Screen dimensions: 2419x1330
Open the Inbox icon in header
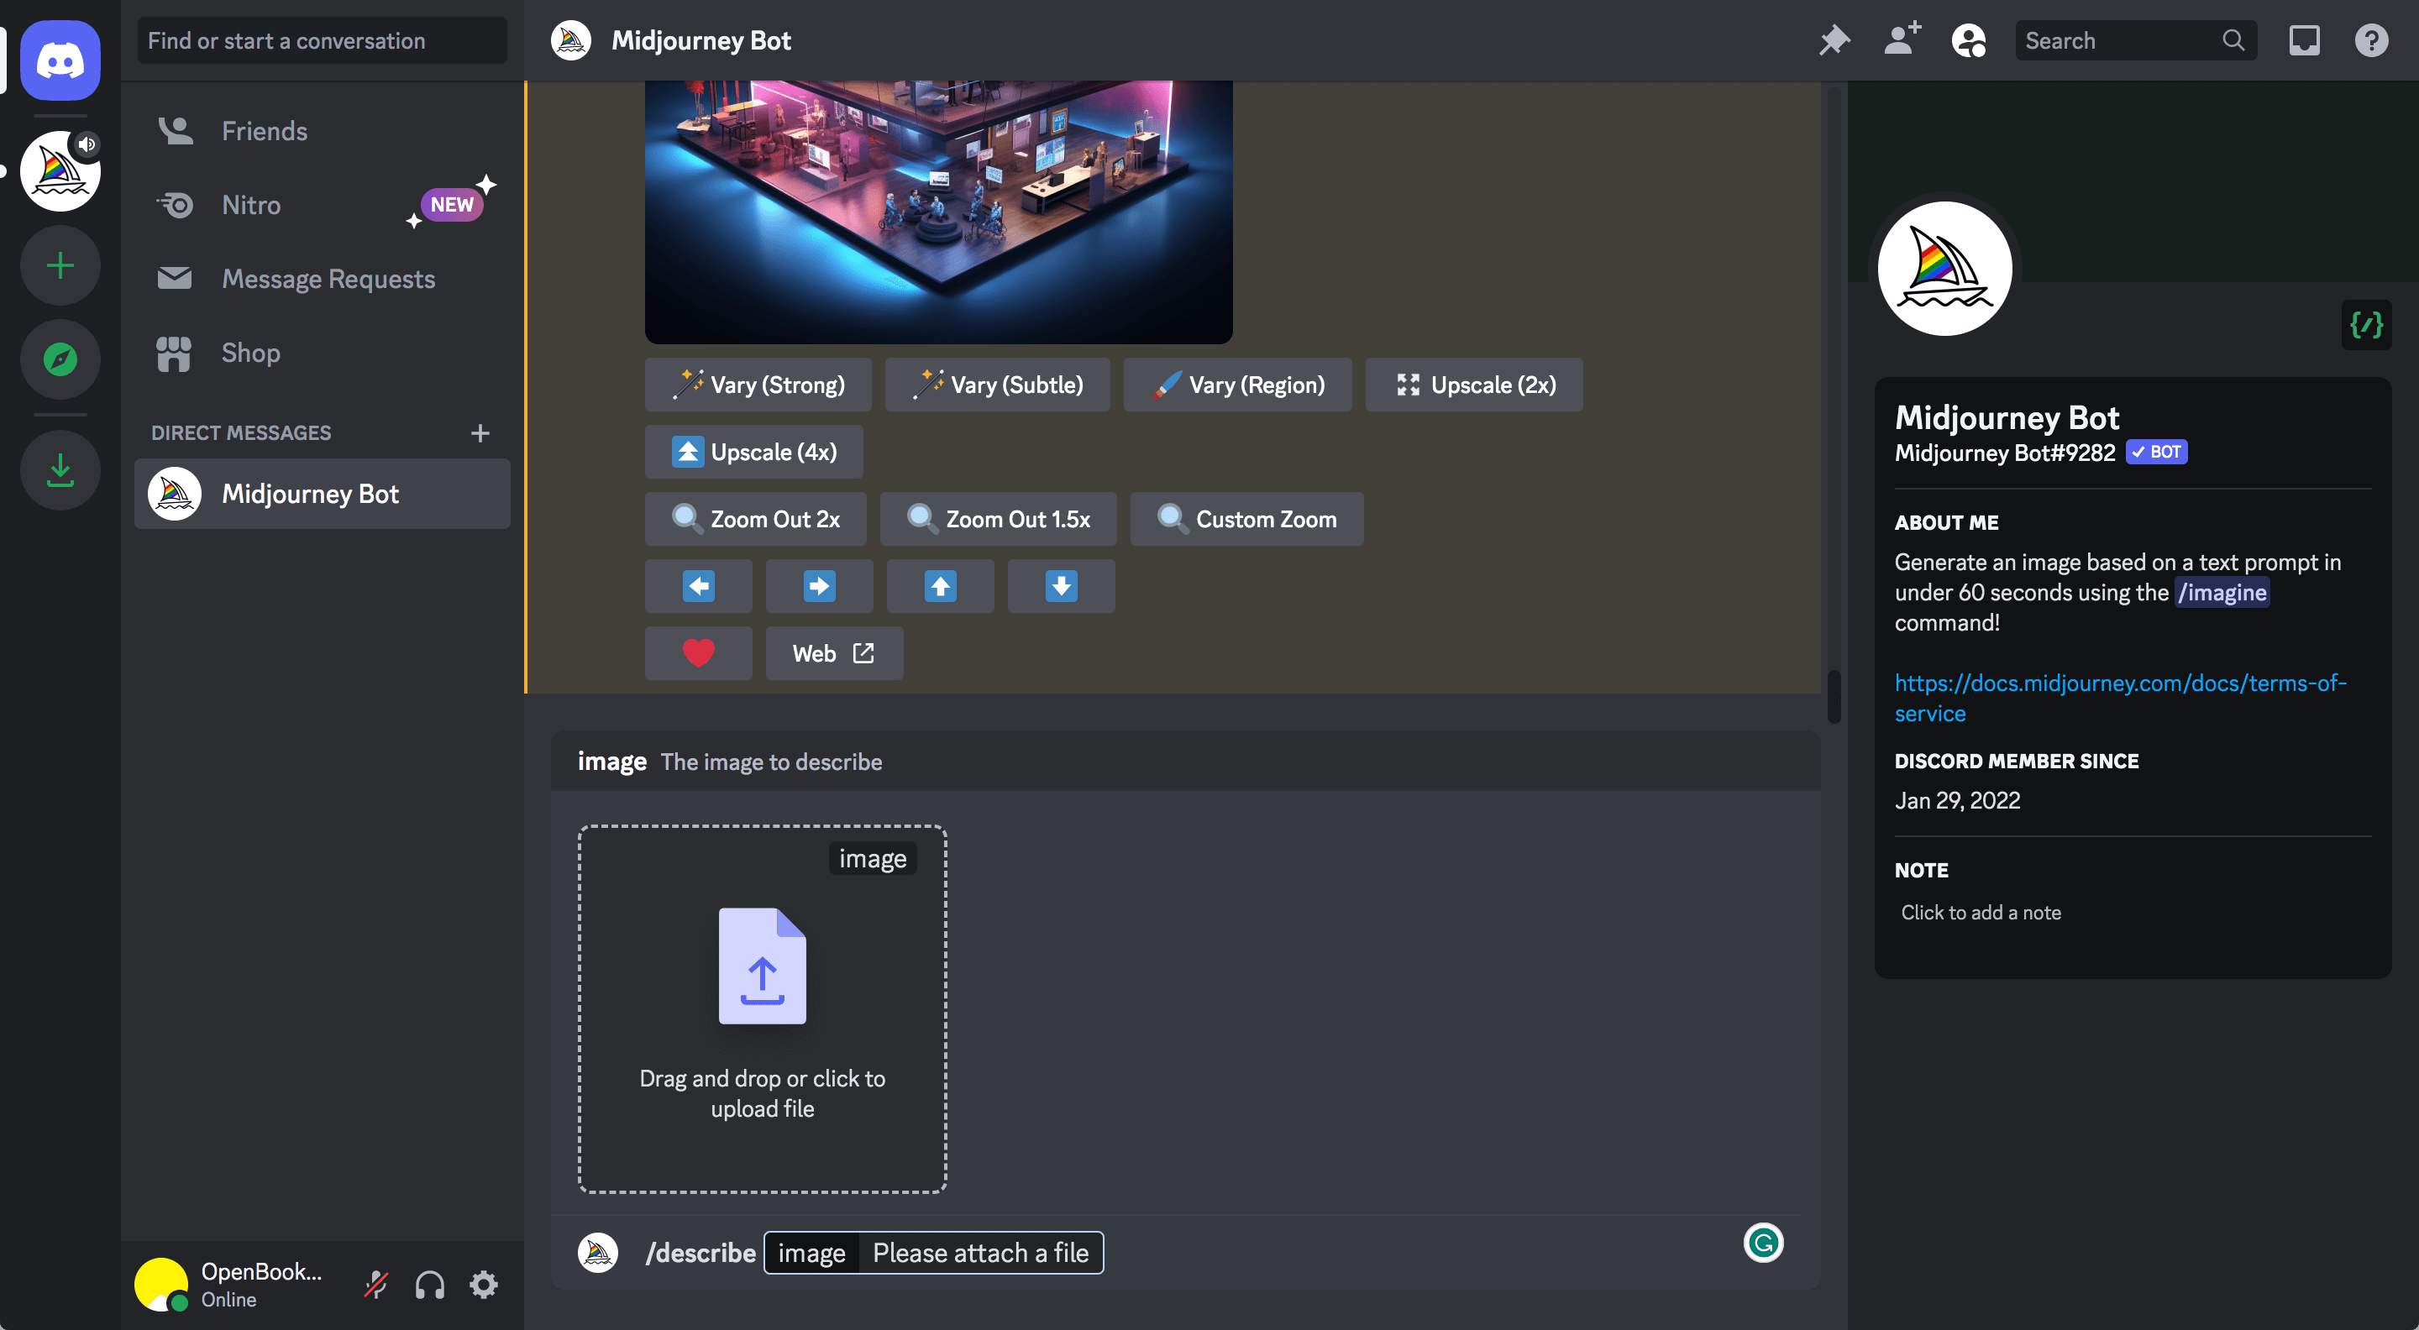pos(2305,40)
